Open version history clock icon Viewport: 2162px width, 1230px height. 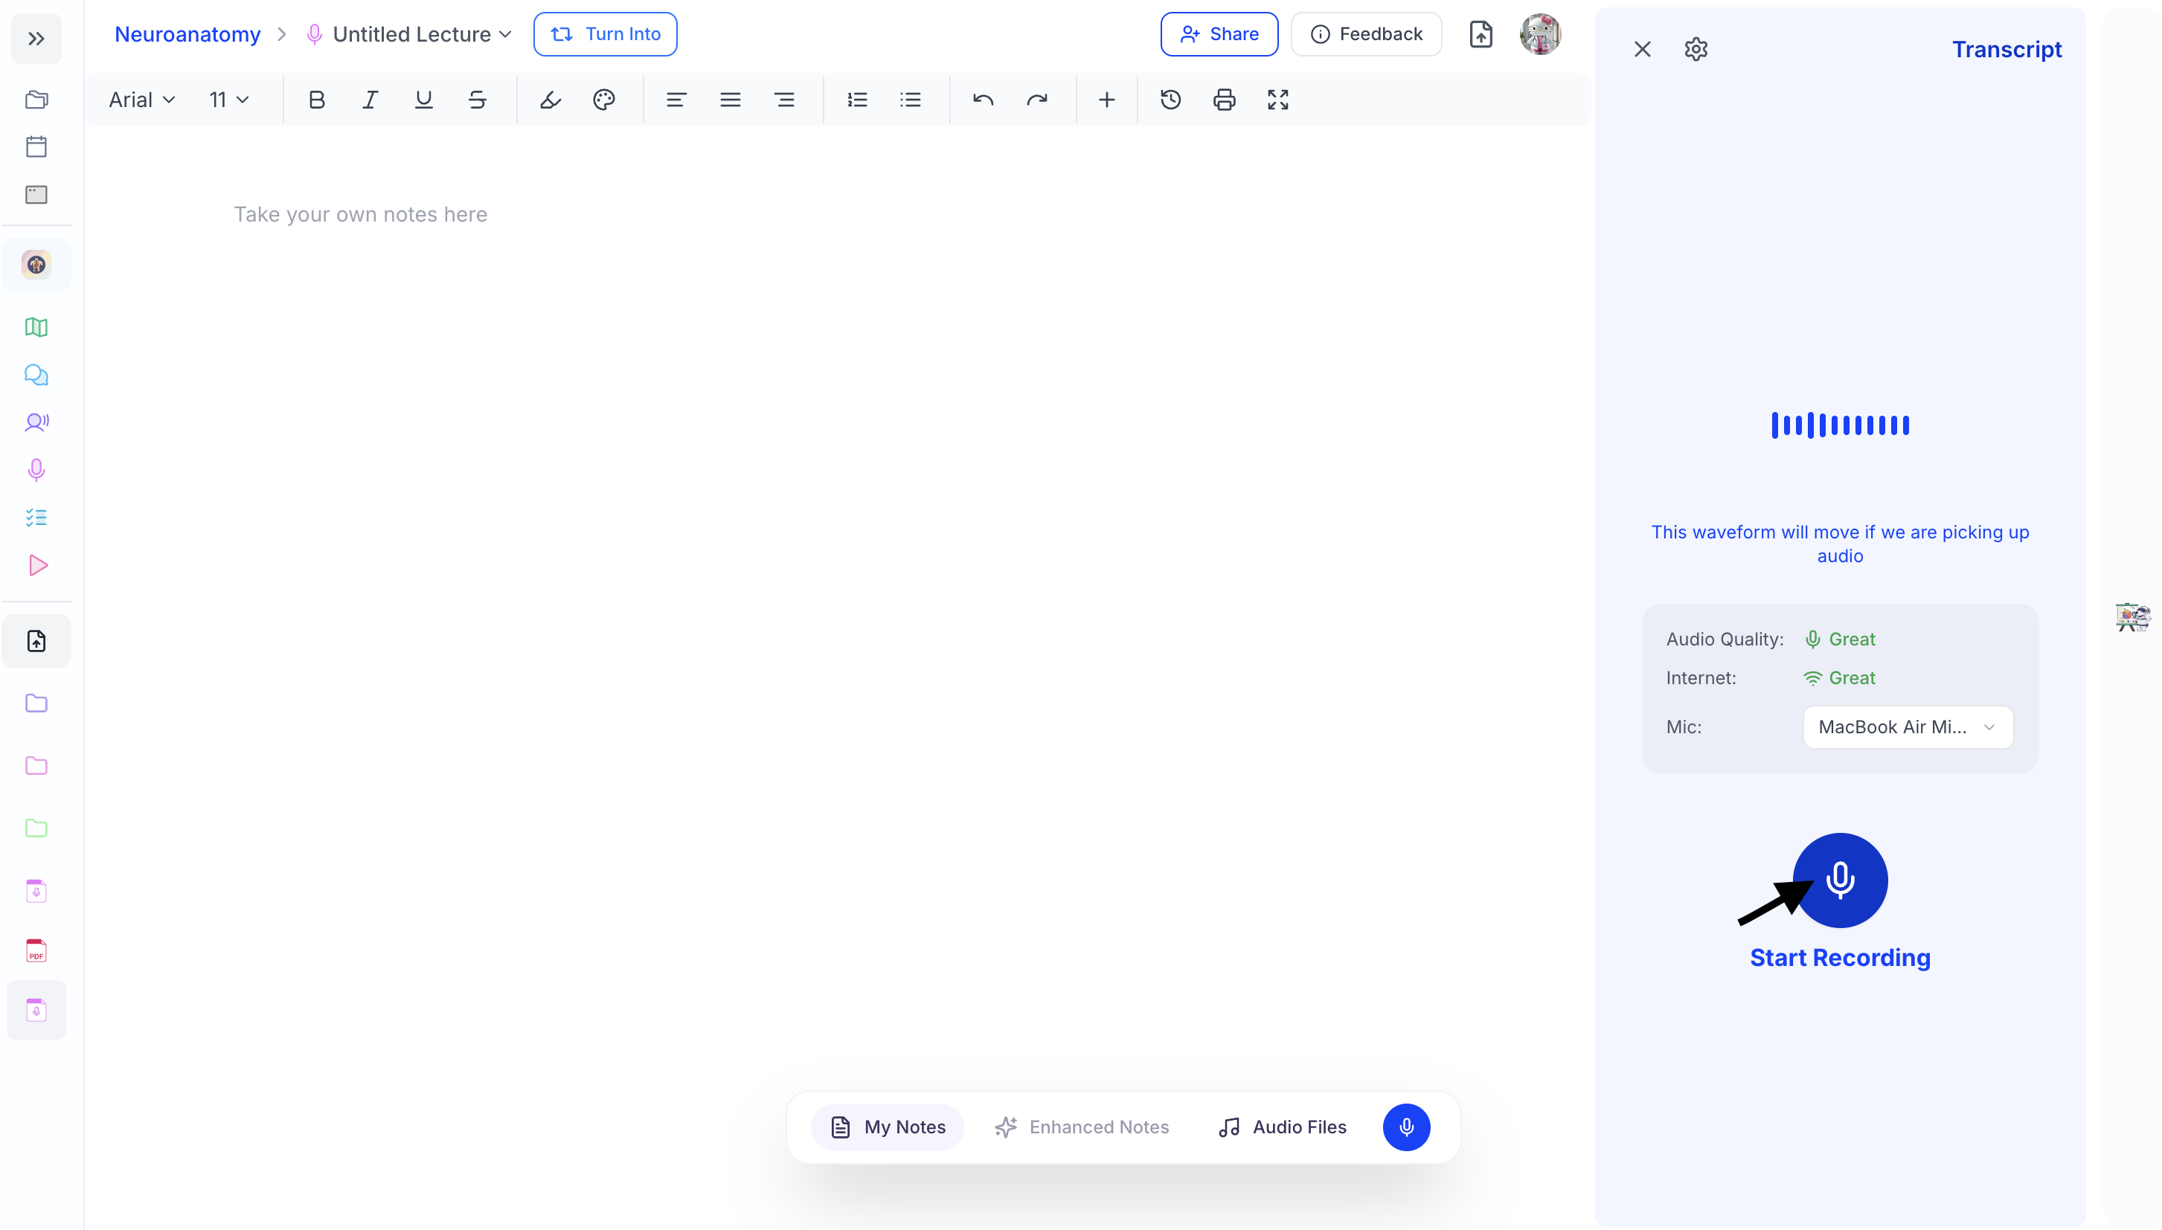coord(1170,100)
